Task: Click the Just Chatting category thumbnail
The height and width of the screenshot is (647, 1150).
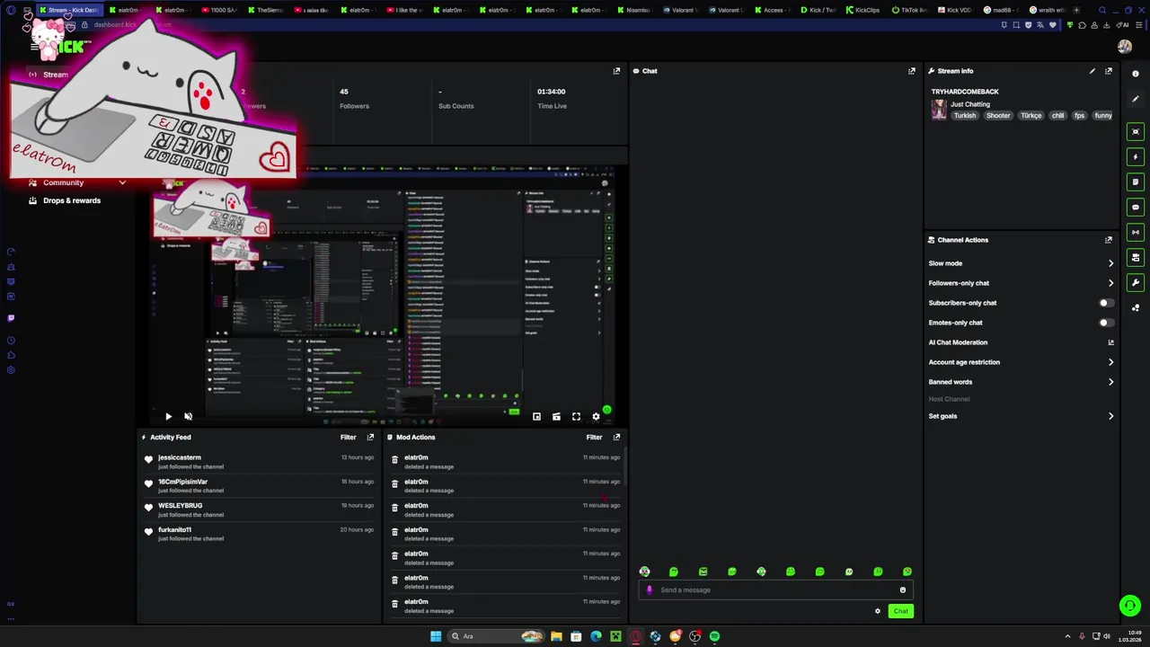Action: (939, 110)
